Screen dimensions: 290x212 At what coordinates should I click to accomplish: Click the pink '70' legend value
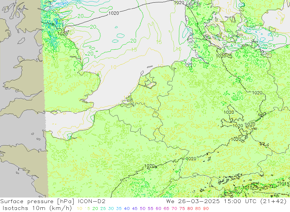174,209
